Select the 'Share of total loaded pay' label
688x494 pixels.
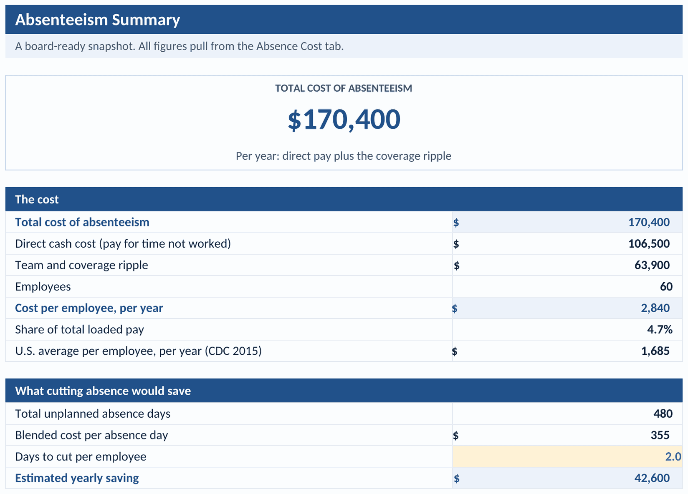[x=79, y=329]
